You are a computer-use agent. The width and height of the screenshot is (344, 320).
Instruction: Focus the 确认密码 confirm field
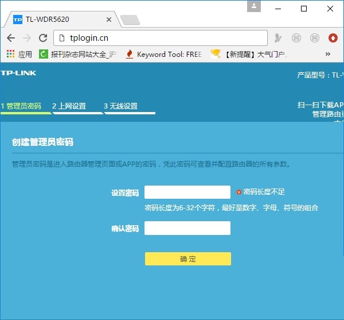click(187, 229)
